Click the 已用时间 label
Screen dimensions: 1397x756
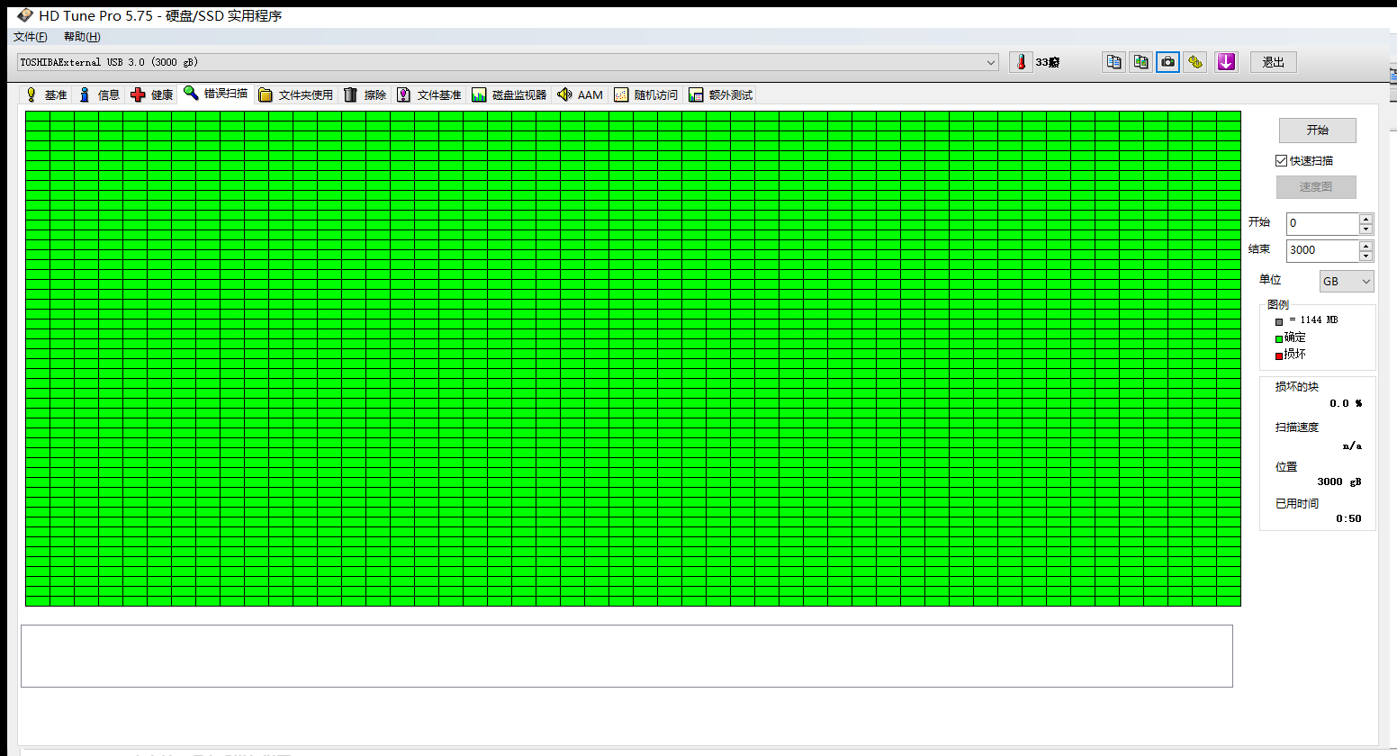pos(1296,503)
